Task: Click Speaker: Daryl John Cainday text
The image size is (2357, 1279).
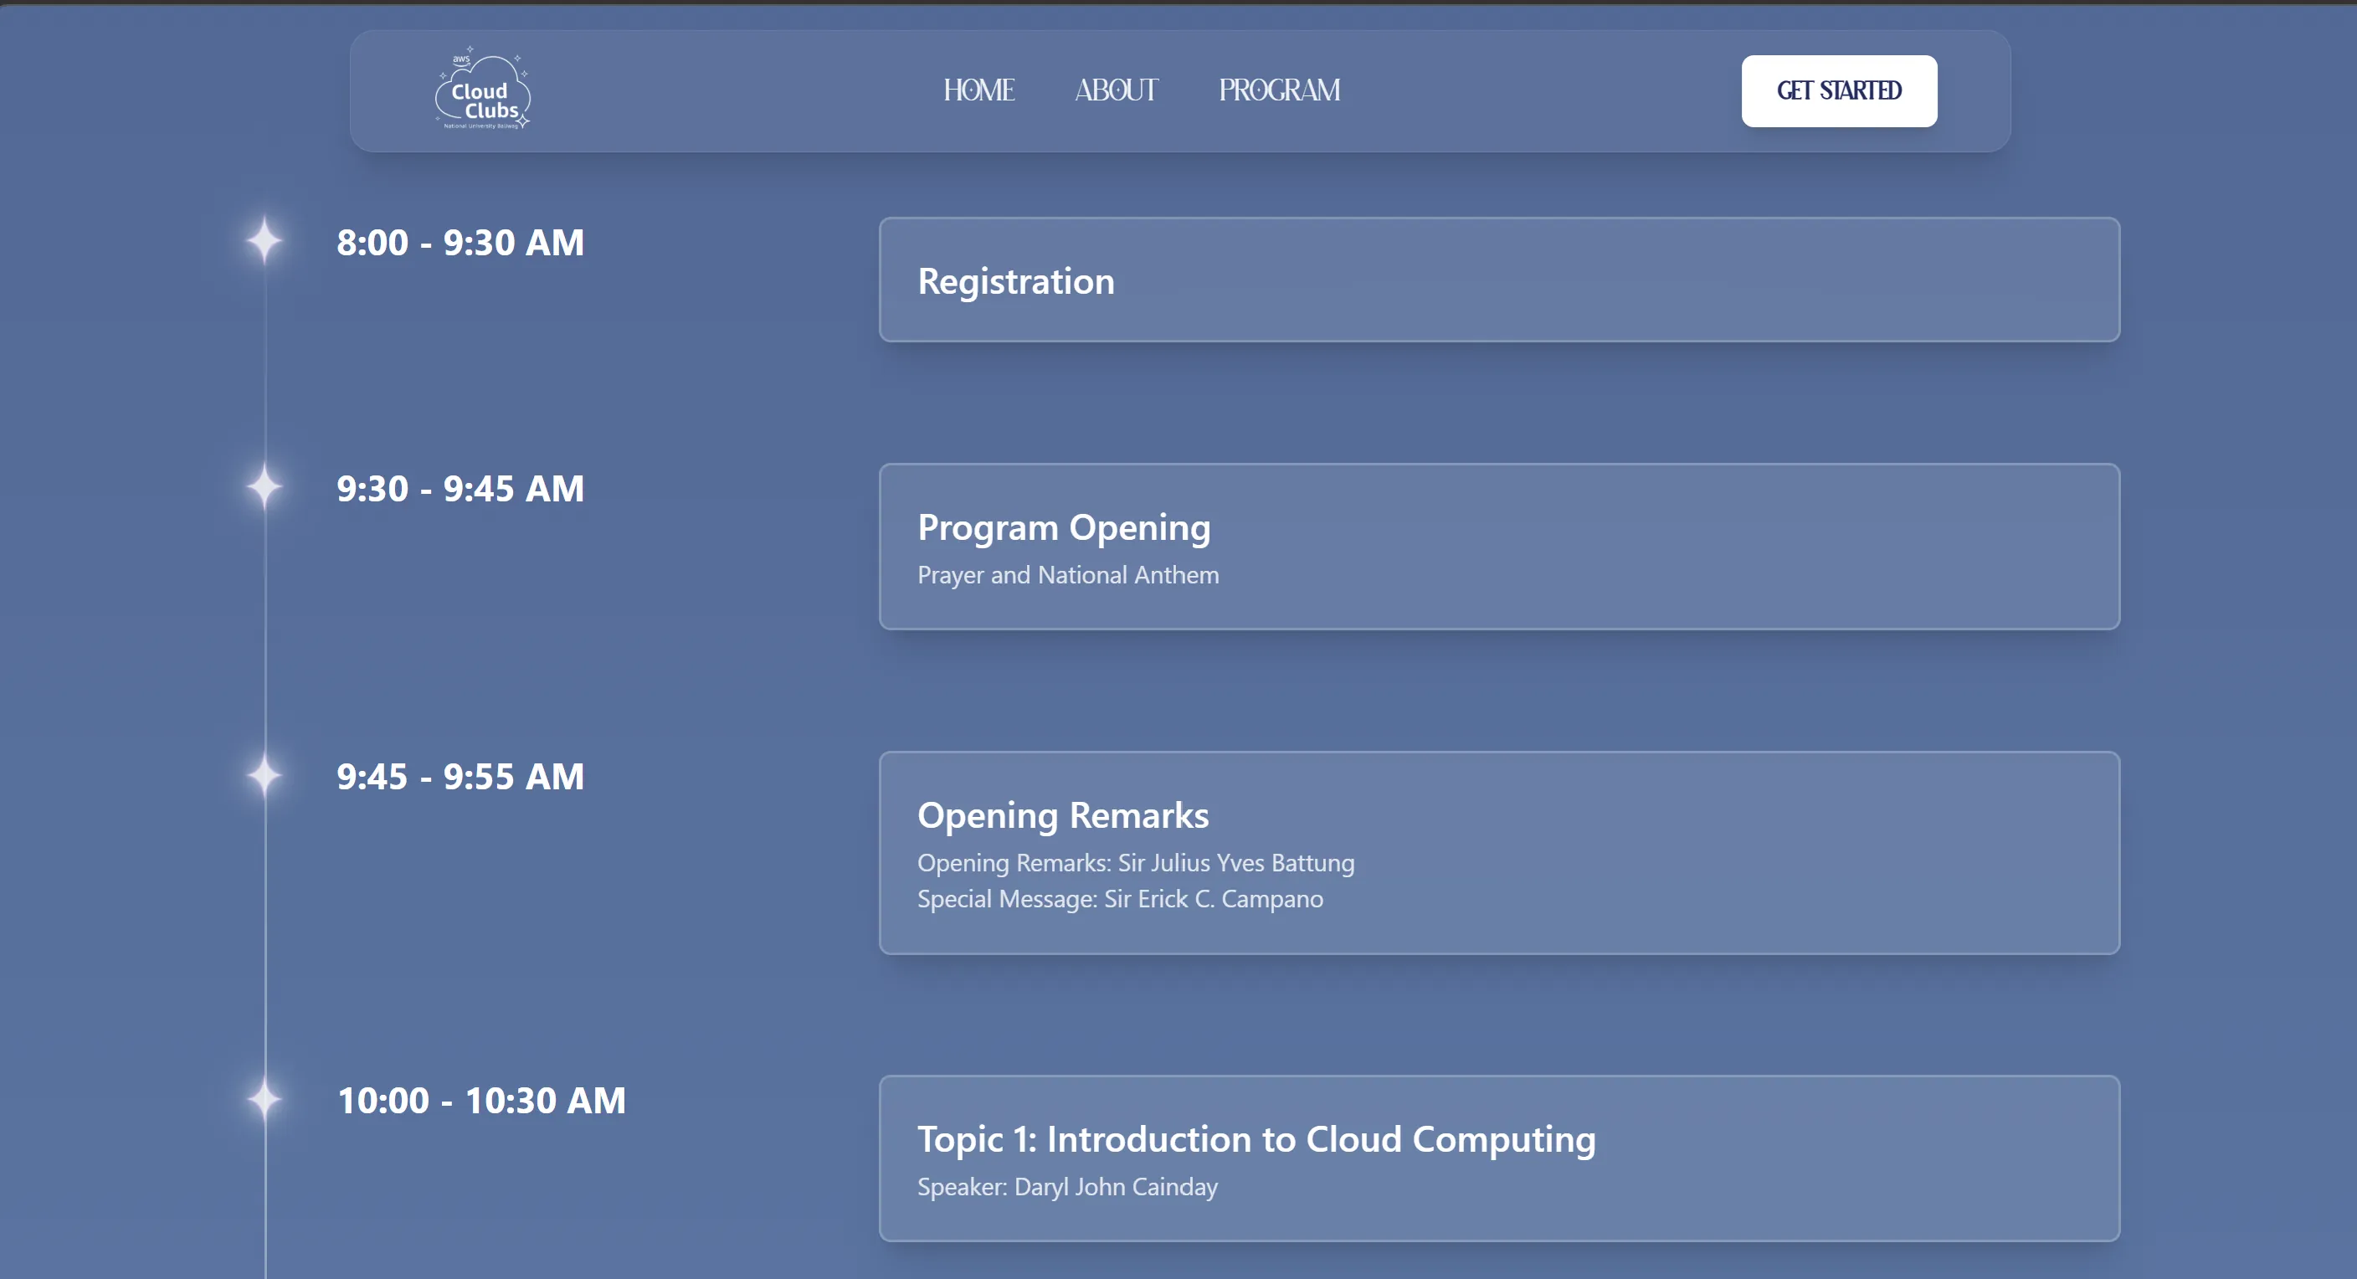Action: 1067,1188
